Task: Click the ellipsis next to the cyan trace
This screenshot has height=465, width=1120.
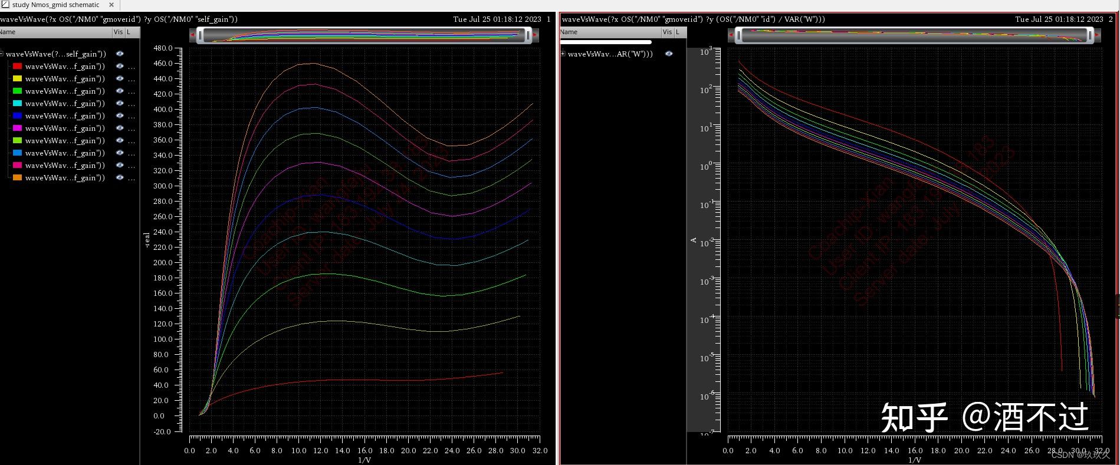Action: click(x=132, y=104)
